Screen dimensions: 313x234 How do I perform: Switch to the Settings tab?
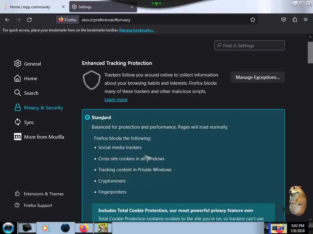pyautogui.click(x=103, y=7)
